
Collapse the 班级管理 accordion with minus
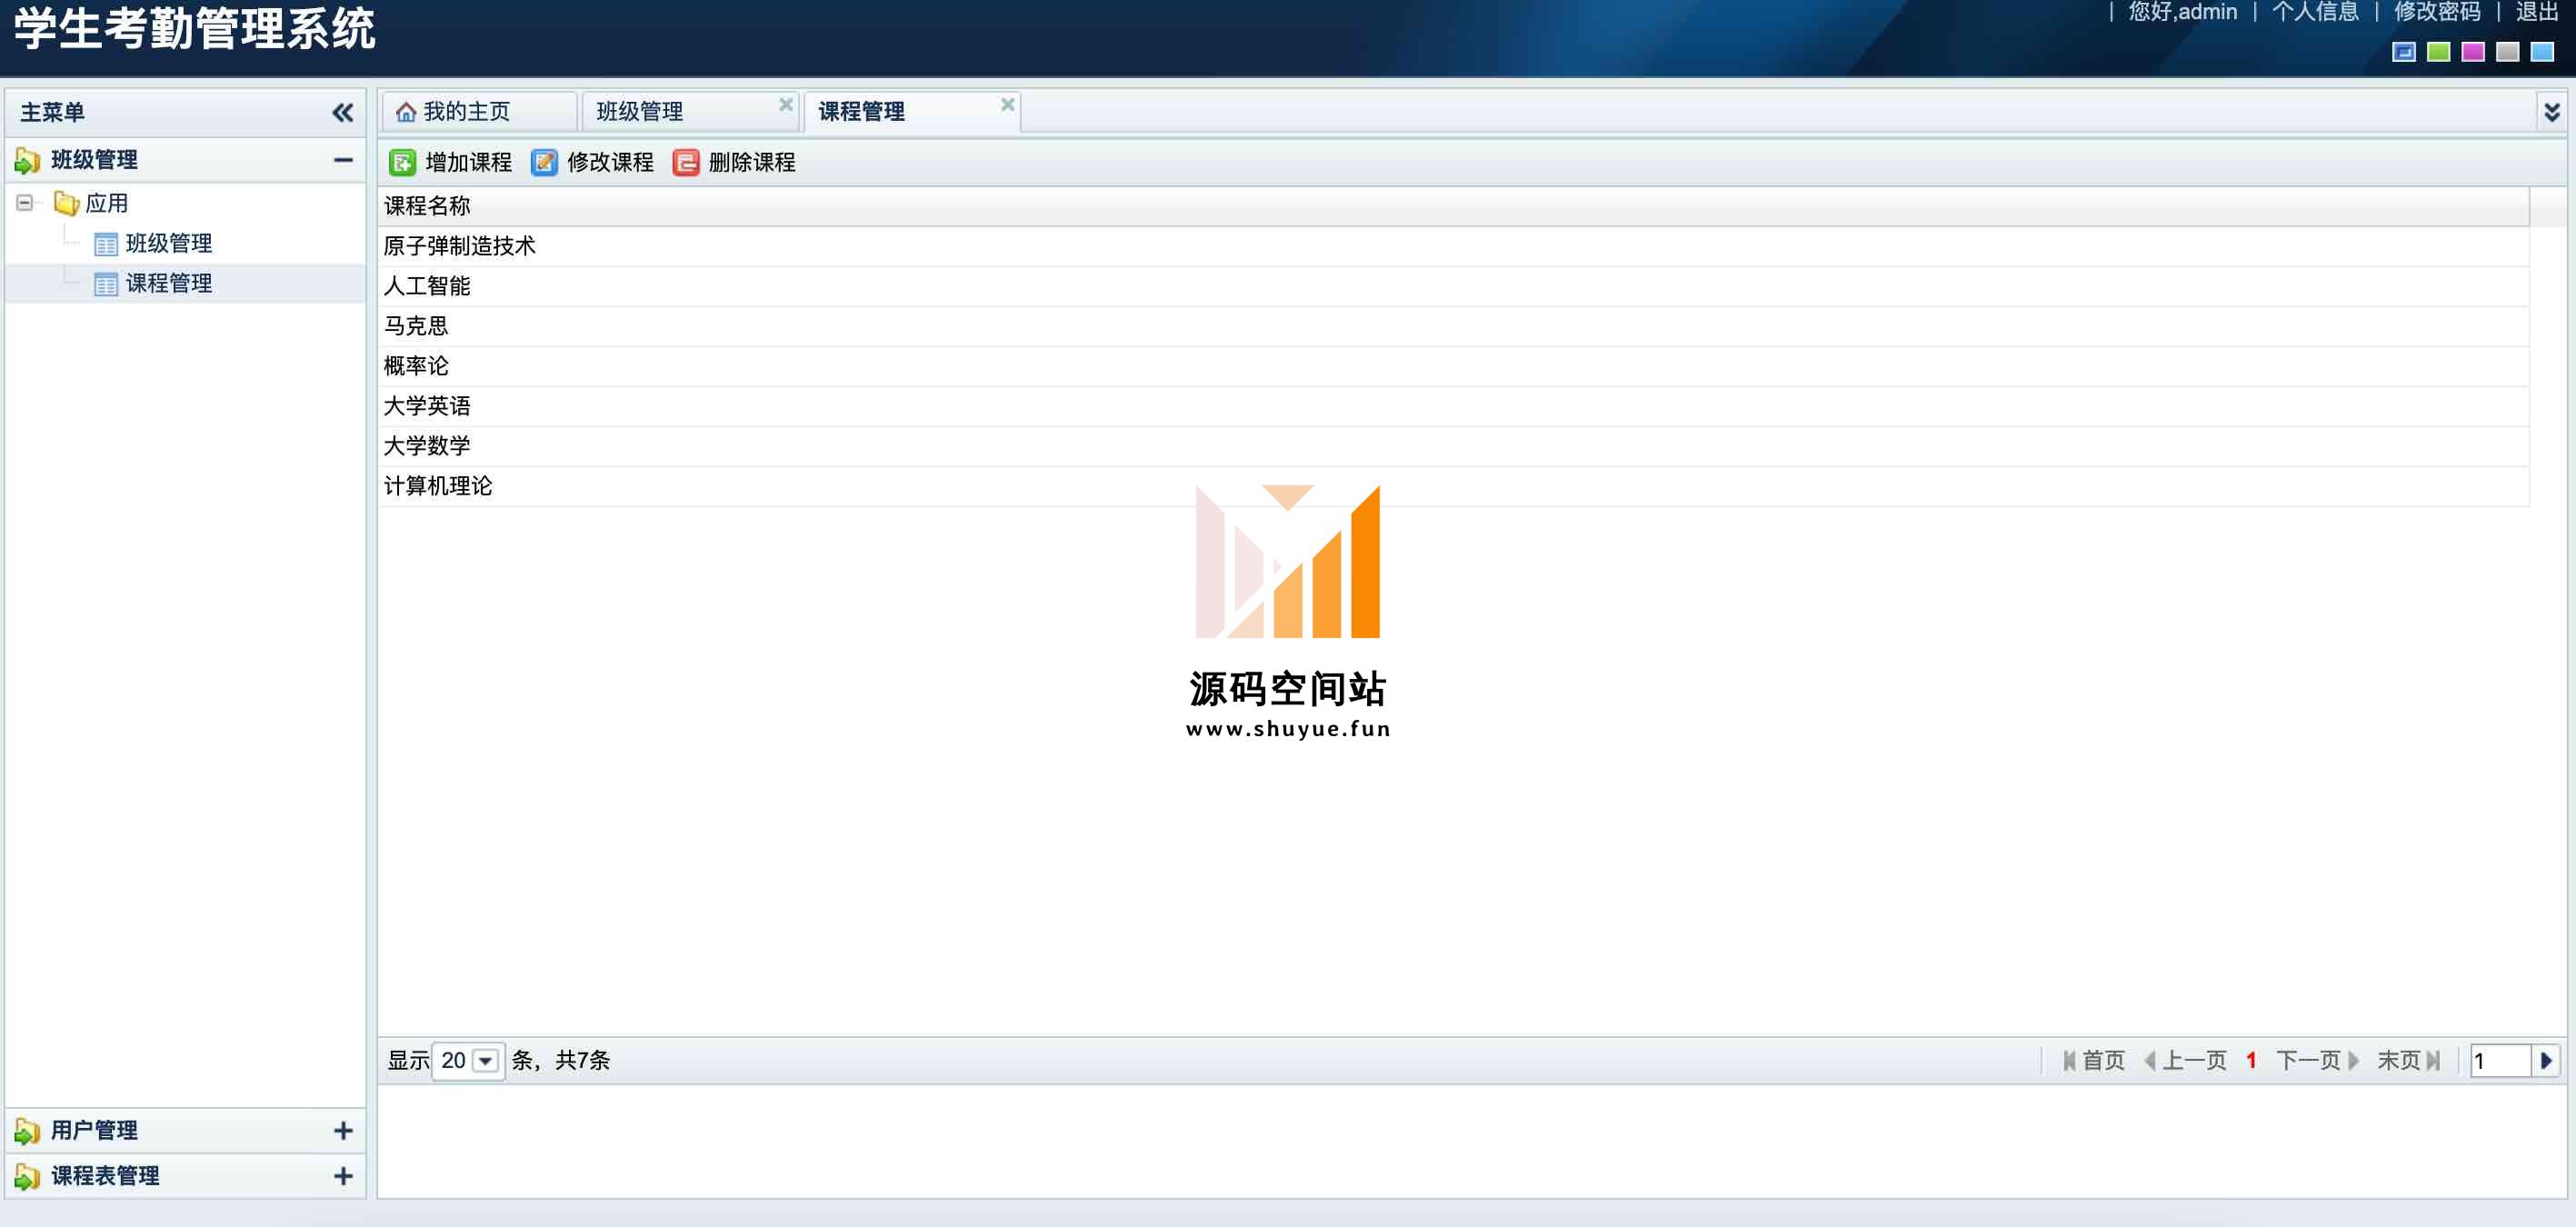point(343,160)
